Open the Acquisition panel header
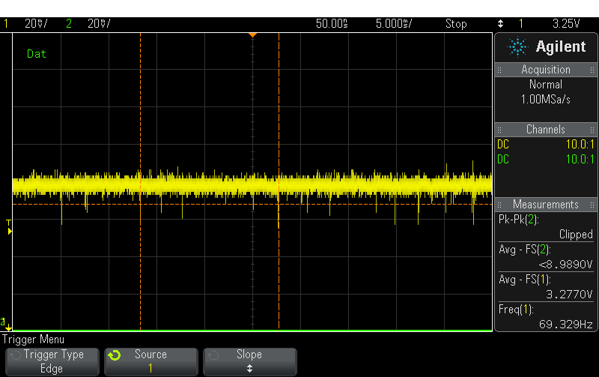Screen dimensions: 599x377 tap(546, 70)
